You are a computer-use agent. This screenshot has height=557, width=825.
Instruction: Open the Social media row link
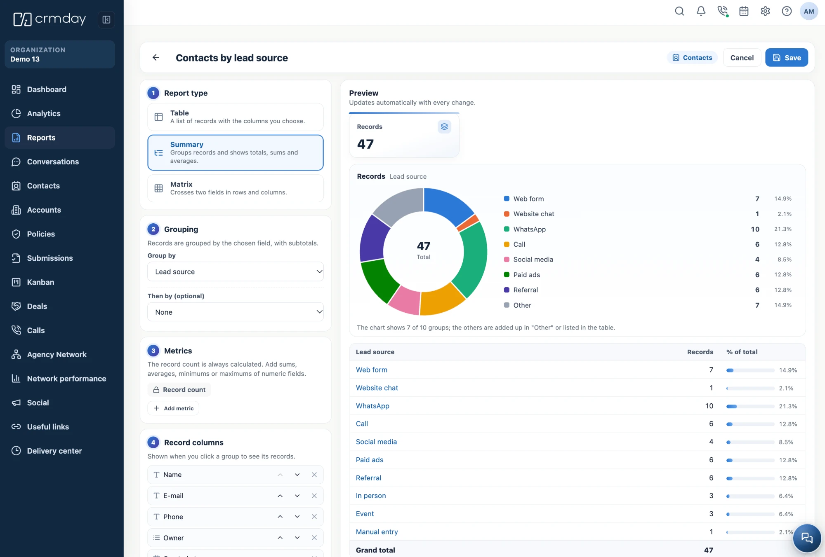(376, 442)
